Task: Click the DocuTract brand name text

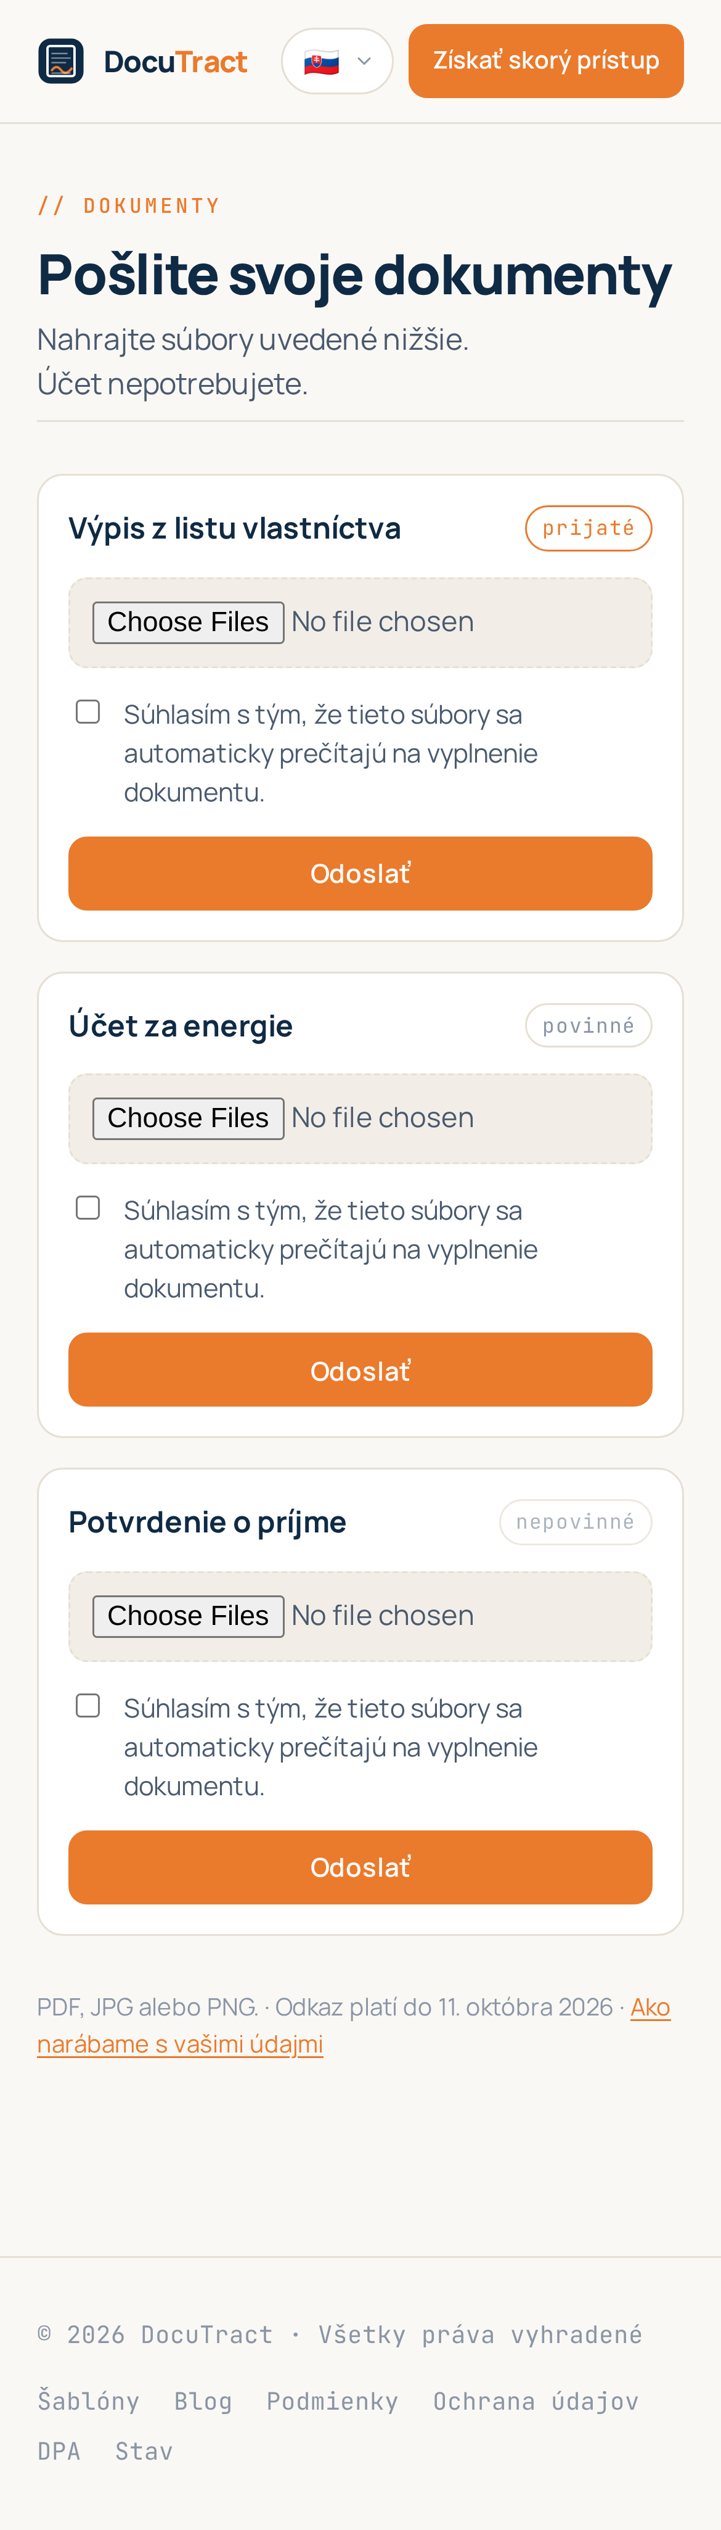Action: click(176, 62)
